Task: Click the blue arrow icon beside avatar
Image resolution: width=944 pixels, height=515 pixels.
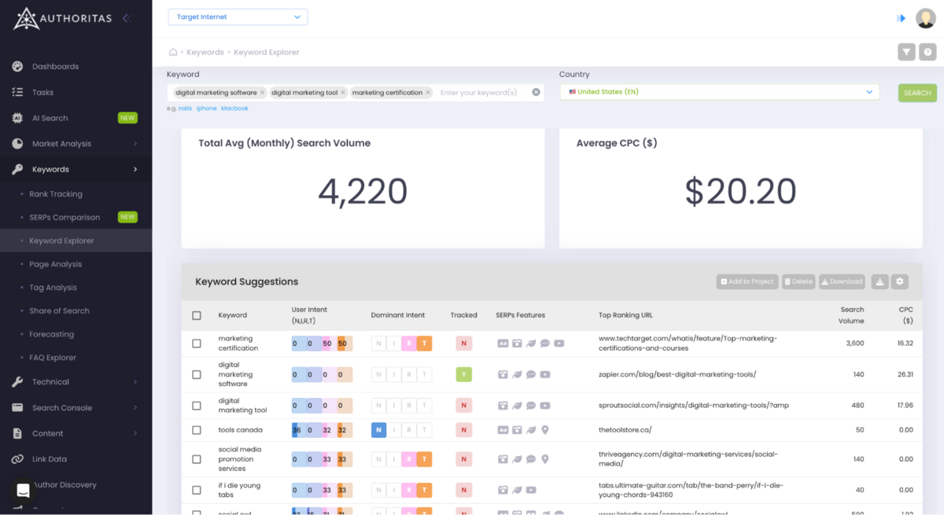Action: point(902,18)
